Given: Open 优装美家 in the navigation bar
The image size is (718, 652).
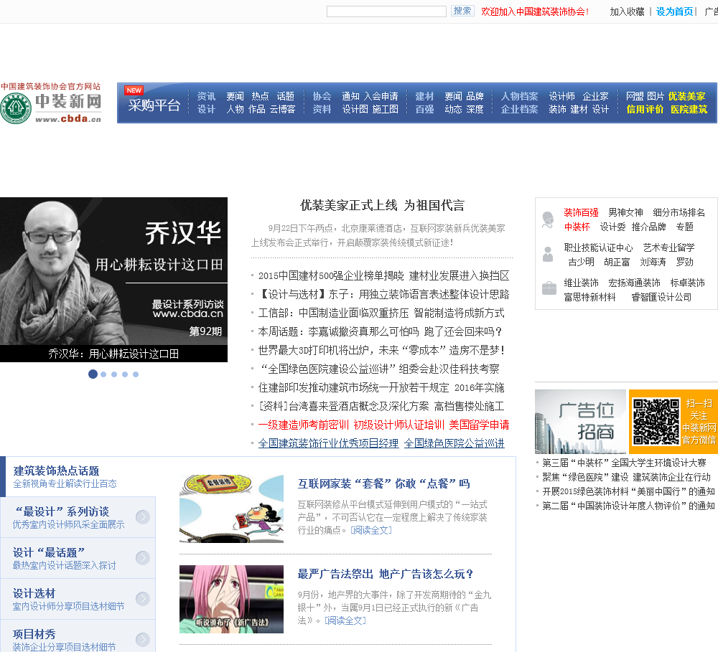Looking at the screenshot, I should point(687,97).
